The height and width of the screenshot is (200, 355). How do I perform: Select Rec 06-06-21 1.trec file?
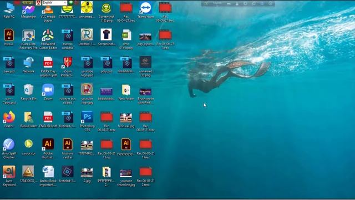coord(165,39)
